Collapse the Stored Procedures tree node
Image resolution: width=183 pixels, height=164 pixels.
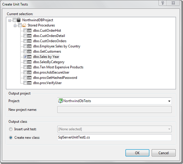click(15, 26)
